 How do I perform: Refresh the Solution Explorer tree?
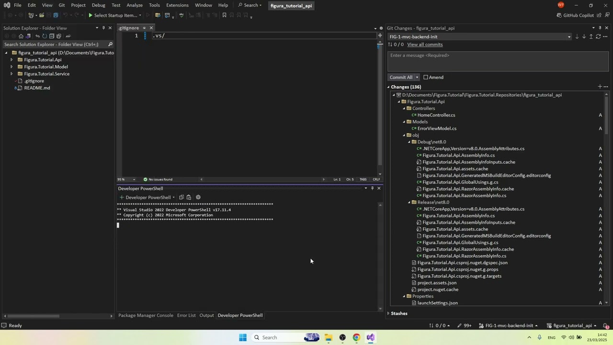point(45,36)
